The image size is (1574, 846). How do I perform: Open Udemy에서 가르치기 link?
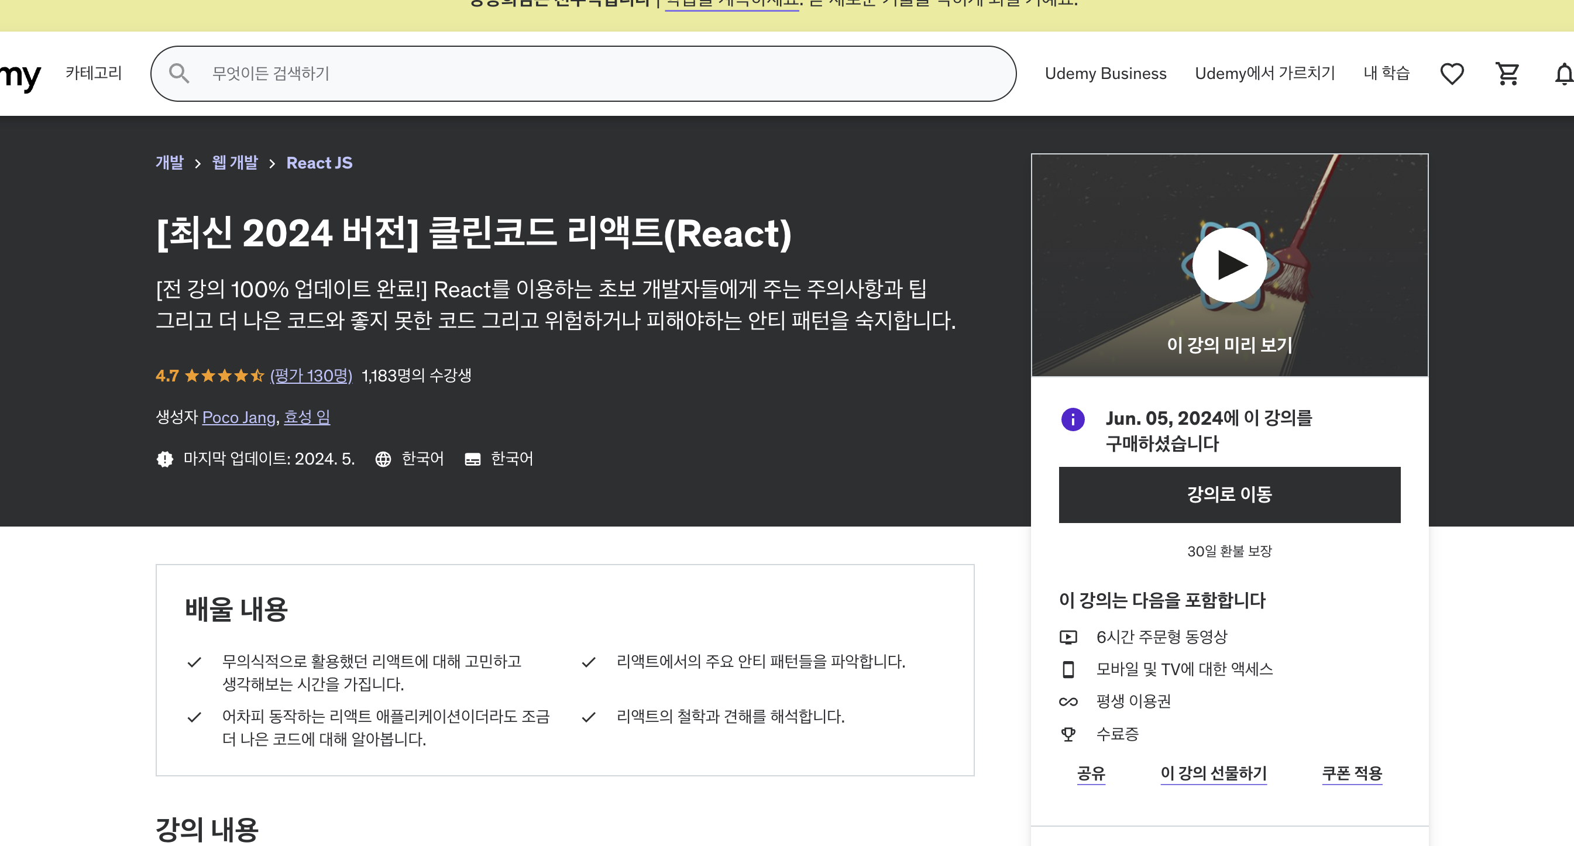1265,73
